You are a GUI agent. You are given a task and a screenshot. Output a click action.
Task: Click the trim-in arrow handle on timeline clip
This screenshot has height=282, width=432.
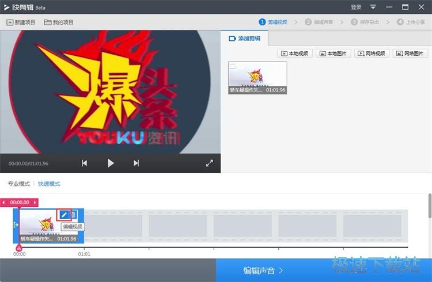[16, 225]
